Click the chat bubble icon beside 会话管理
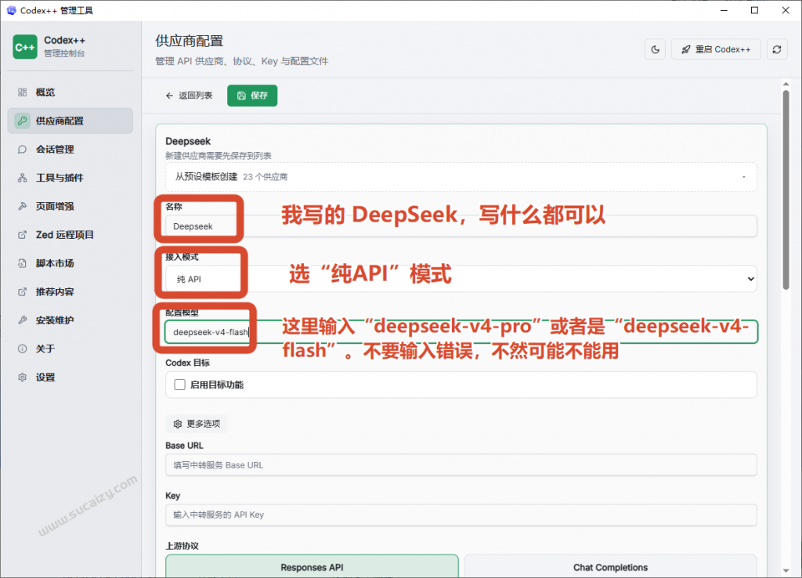The width and height of the screenshot is (802, 578). 23,150
